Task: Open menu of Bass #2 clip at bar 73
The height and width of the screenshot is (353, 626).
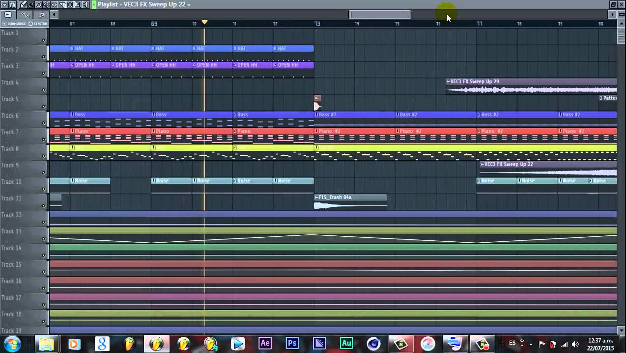Action: pyautogui.click(x=317, y=115)
